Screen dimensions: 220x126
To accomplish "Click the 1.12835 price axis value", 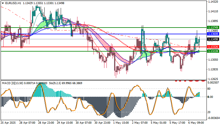I will tap(213, 69).
